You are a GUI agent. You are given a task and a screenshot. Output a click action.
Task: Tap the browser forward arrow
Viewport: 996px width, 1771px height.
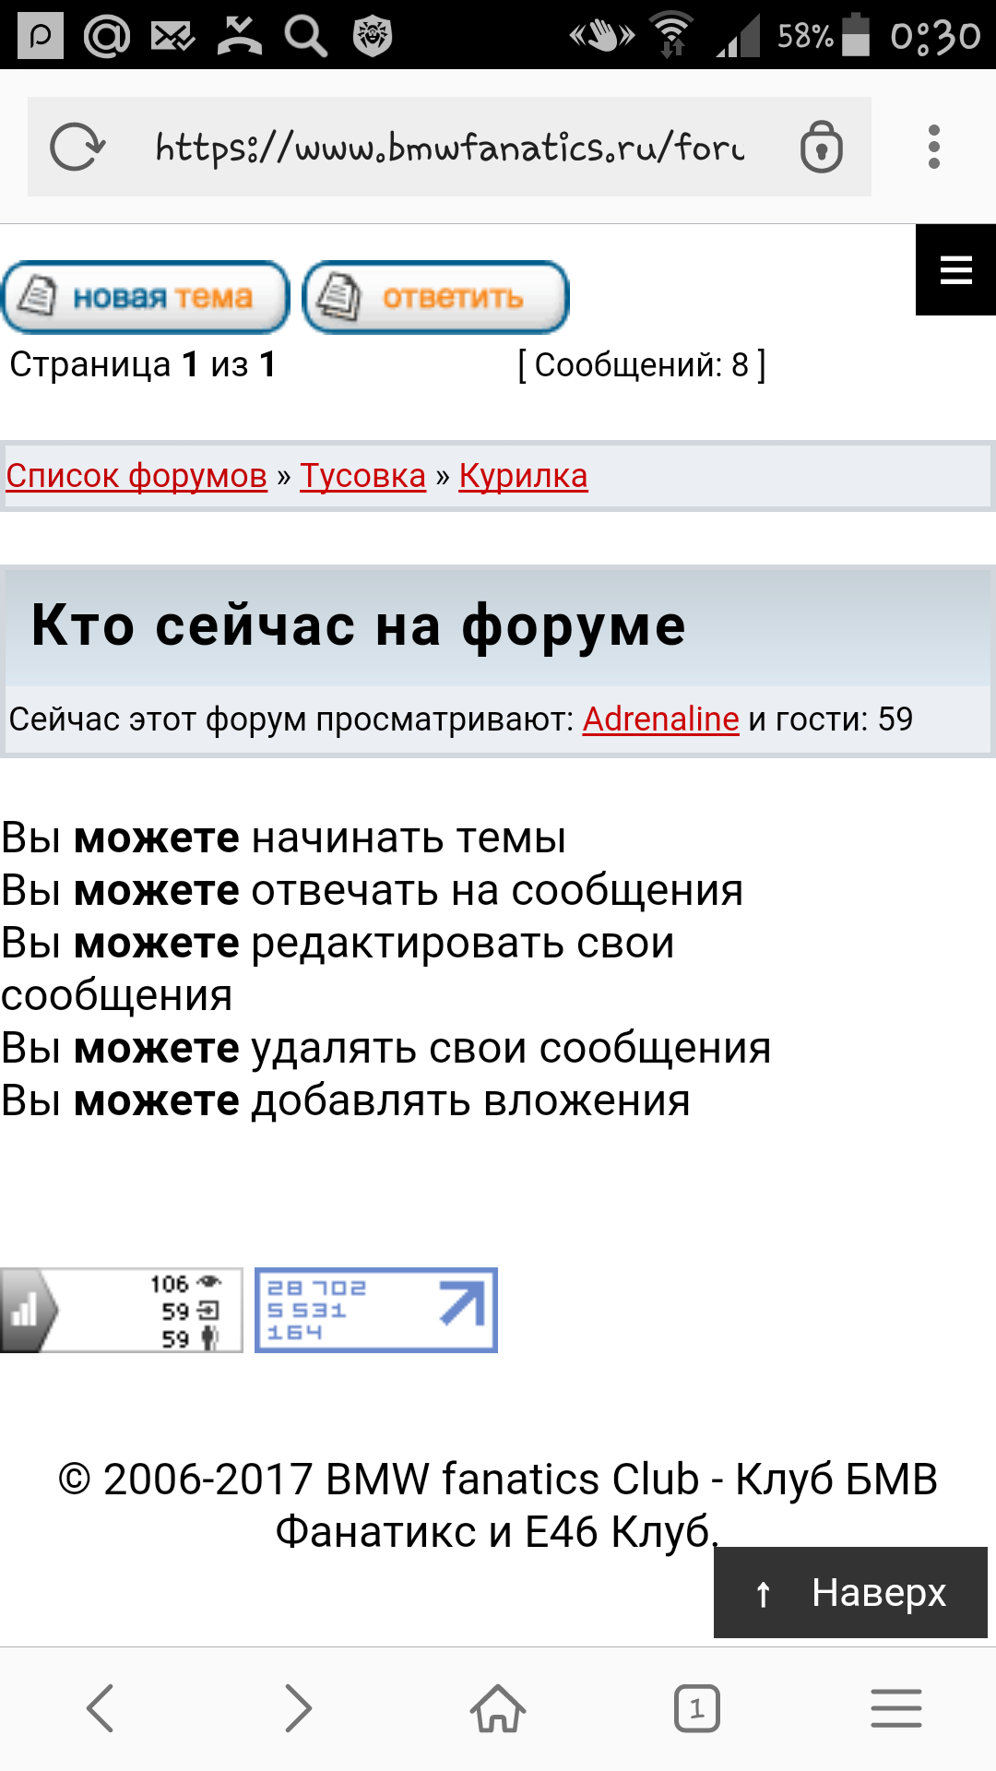(298, 1708)
